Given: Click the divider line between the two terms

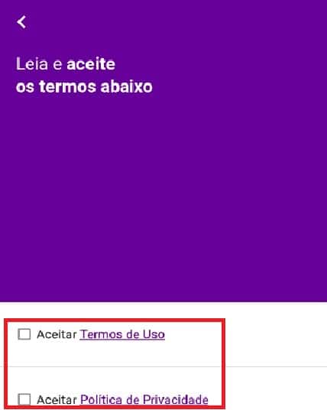Looking at the screenshot, I should [x=163, y=366].
